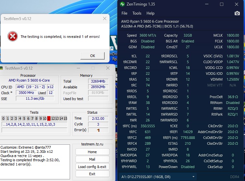Click the TestMem5 log text area
The height and width of the screenshot is (181, 245).
point(35,162)
